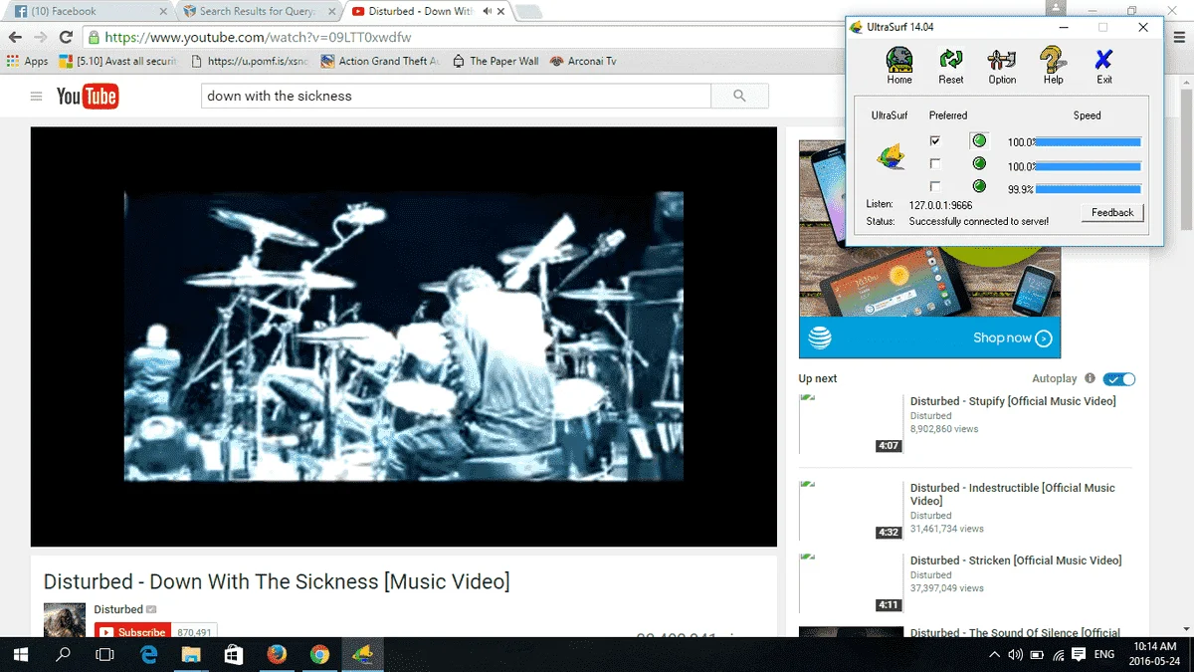This screenshot has height=672, width=1194.
Task: Click the UltraSurf sailboat logo
Action: [891, 156]
